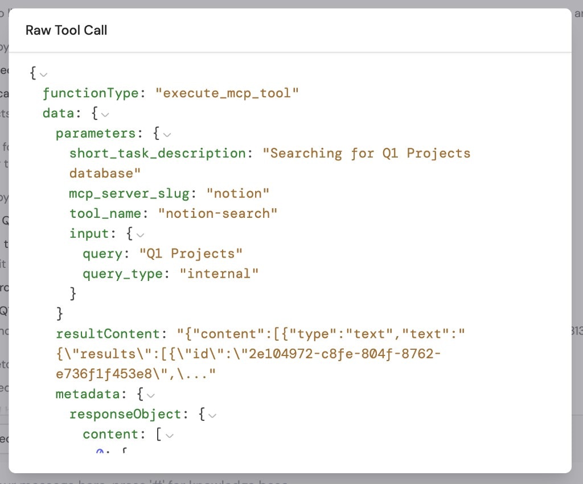Click the Raw Tool Call dialog title

tap(66, 30)
